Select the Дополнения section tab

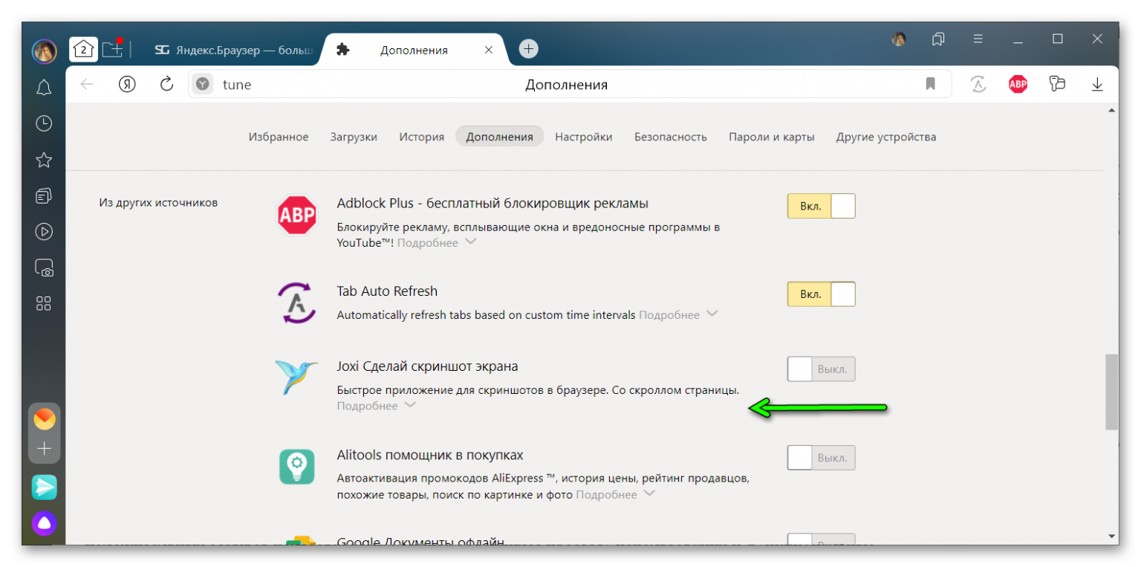click(499, 137)
